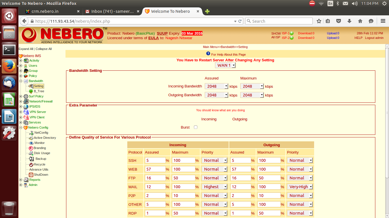Screen dimensions: 389x218
Task: Click the Policy icon in sidebar
Action: (26, 76)
